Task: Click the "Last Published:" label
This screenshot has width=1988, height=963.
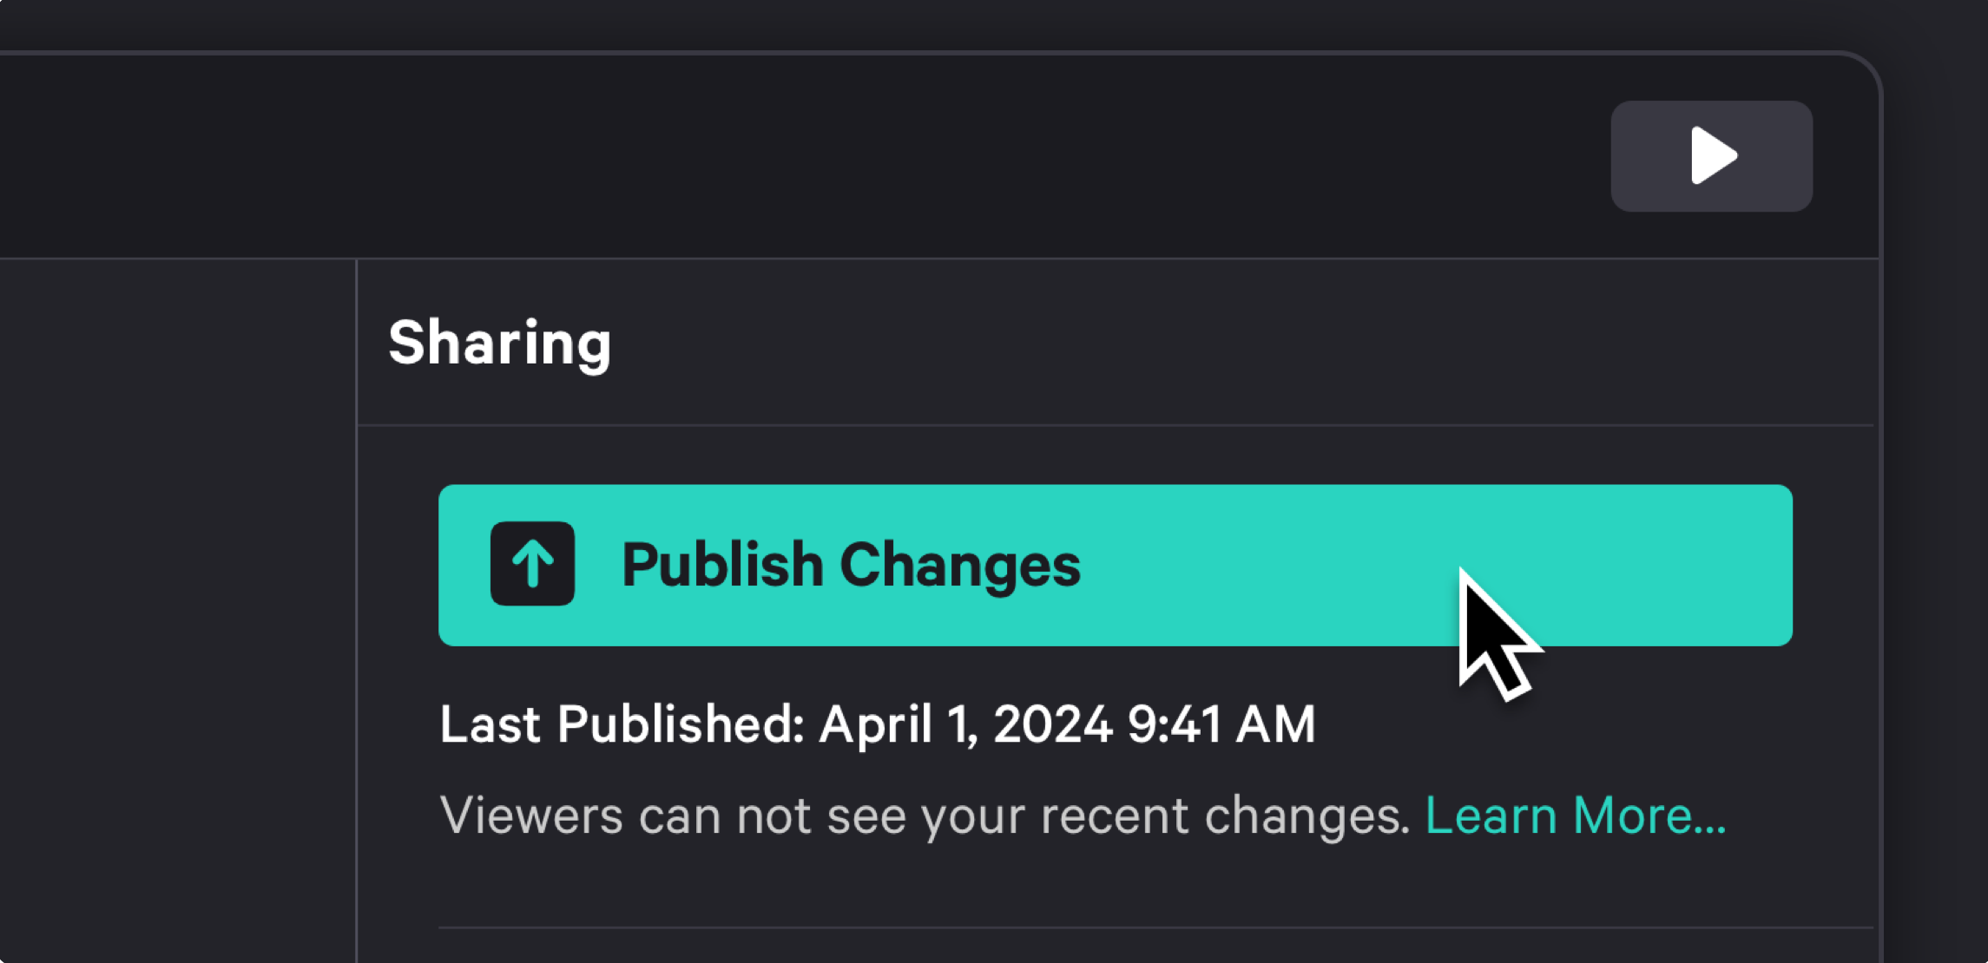Action: point(622,724)
